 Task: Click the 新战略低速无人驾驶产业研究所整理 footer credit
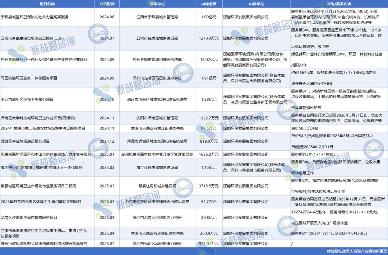pyautogui.click(x=357, y=251)
